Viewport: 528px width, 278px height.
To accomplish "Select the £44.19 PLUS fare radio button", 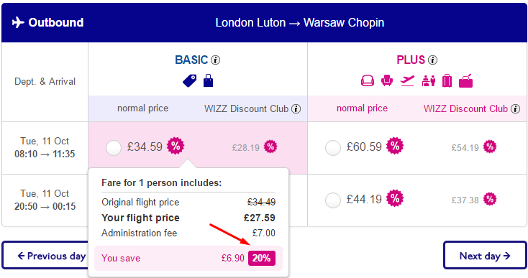I will [332, 200].
